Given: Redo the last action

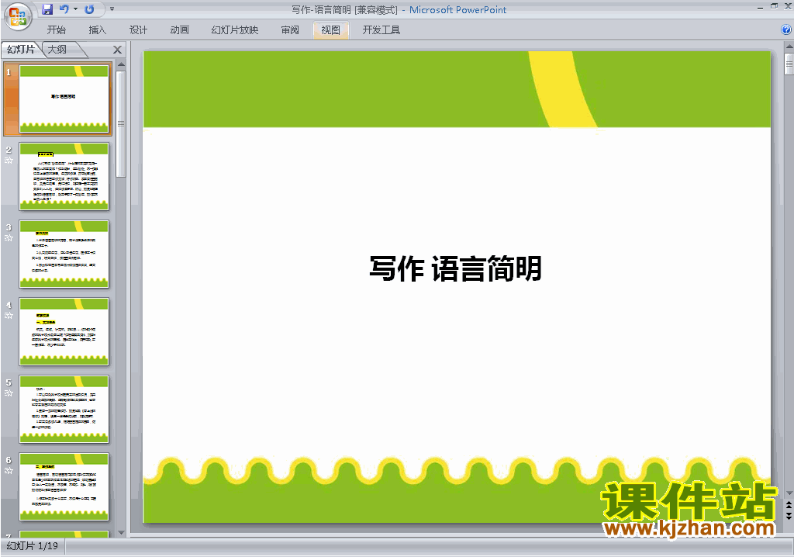Looking at the screenshot, I should 89,9.
